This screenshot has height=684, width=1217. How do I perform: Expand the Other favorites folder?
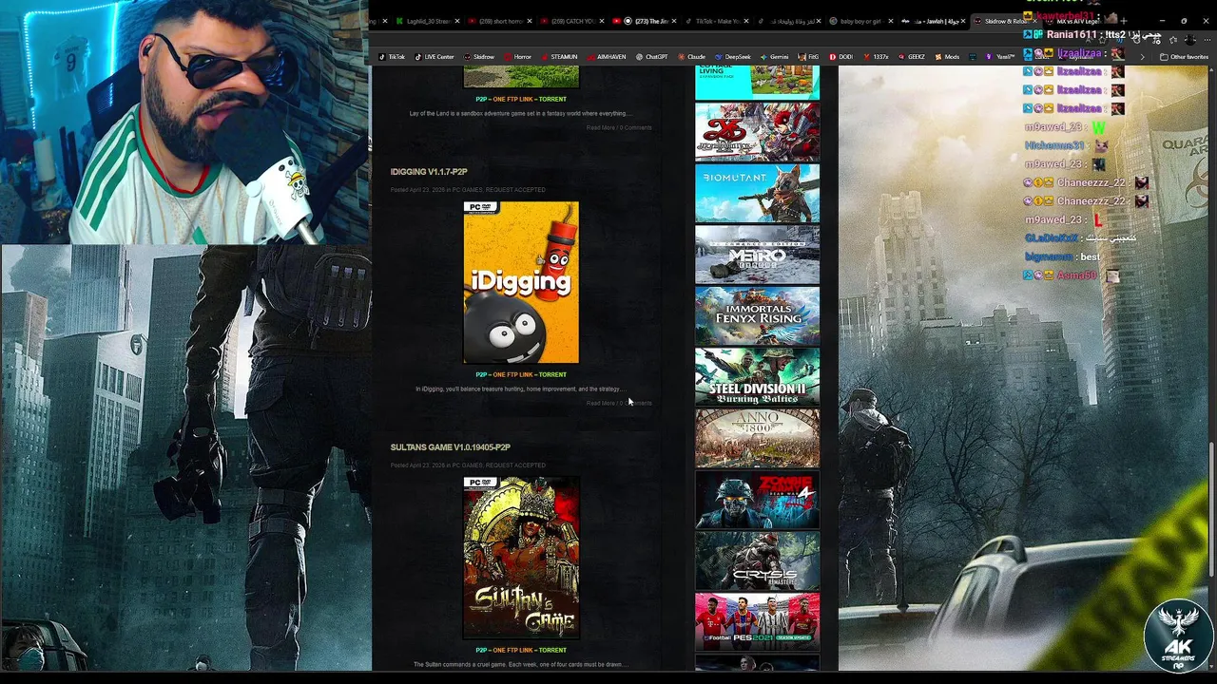(x=1184, y=57)
